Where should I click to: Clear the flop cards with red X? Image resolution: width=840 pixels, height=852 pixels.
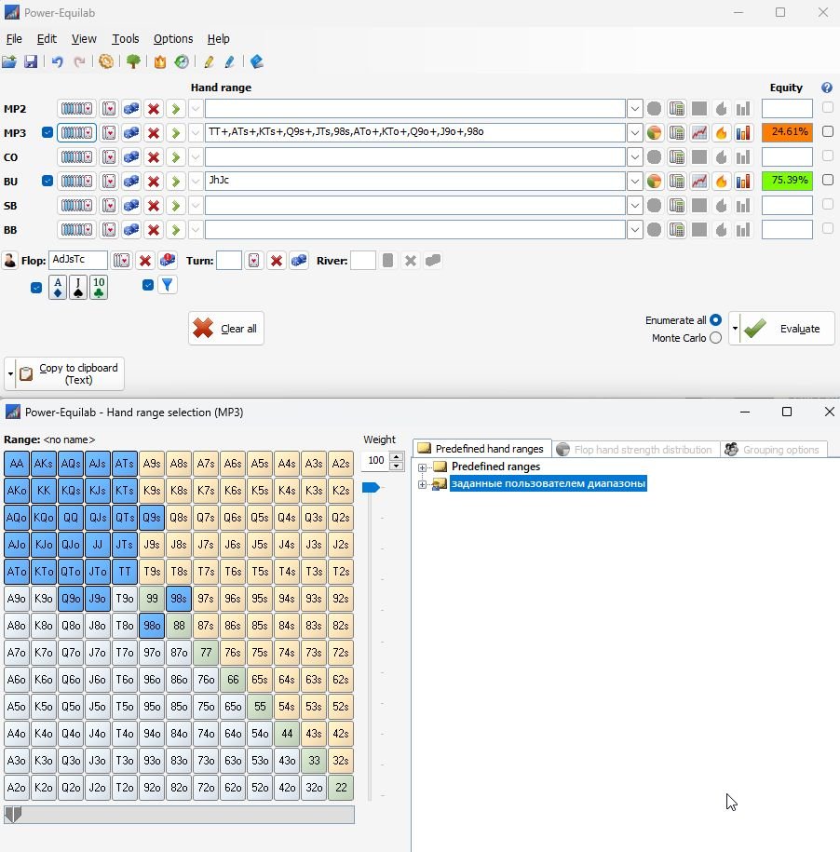145,261
